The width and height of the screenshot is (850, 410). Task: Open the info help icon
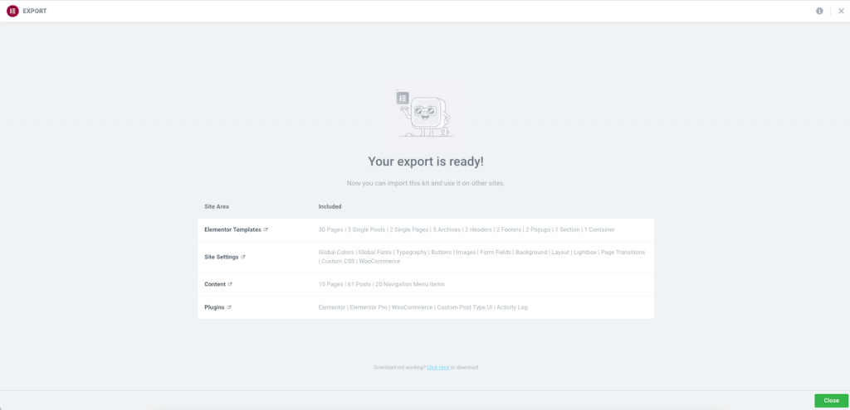point(819,11)
